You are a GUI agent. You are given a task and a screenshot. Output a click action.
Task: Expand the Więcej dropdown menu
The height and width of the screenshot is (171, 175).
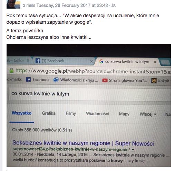(148, 114)
